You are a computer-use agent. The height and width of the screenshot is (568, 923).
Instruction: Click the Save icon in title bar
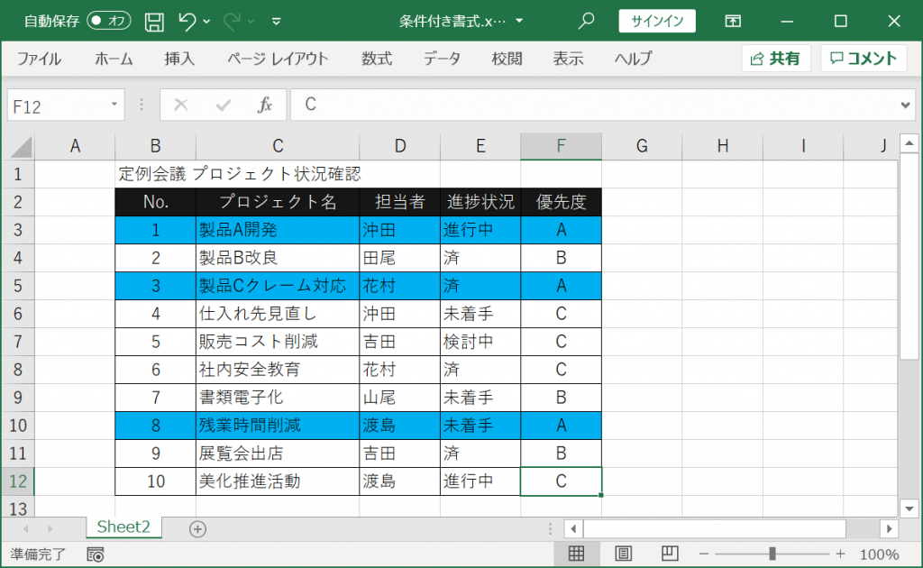154,22
